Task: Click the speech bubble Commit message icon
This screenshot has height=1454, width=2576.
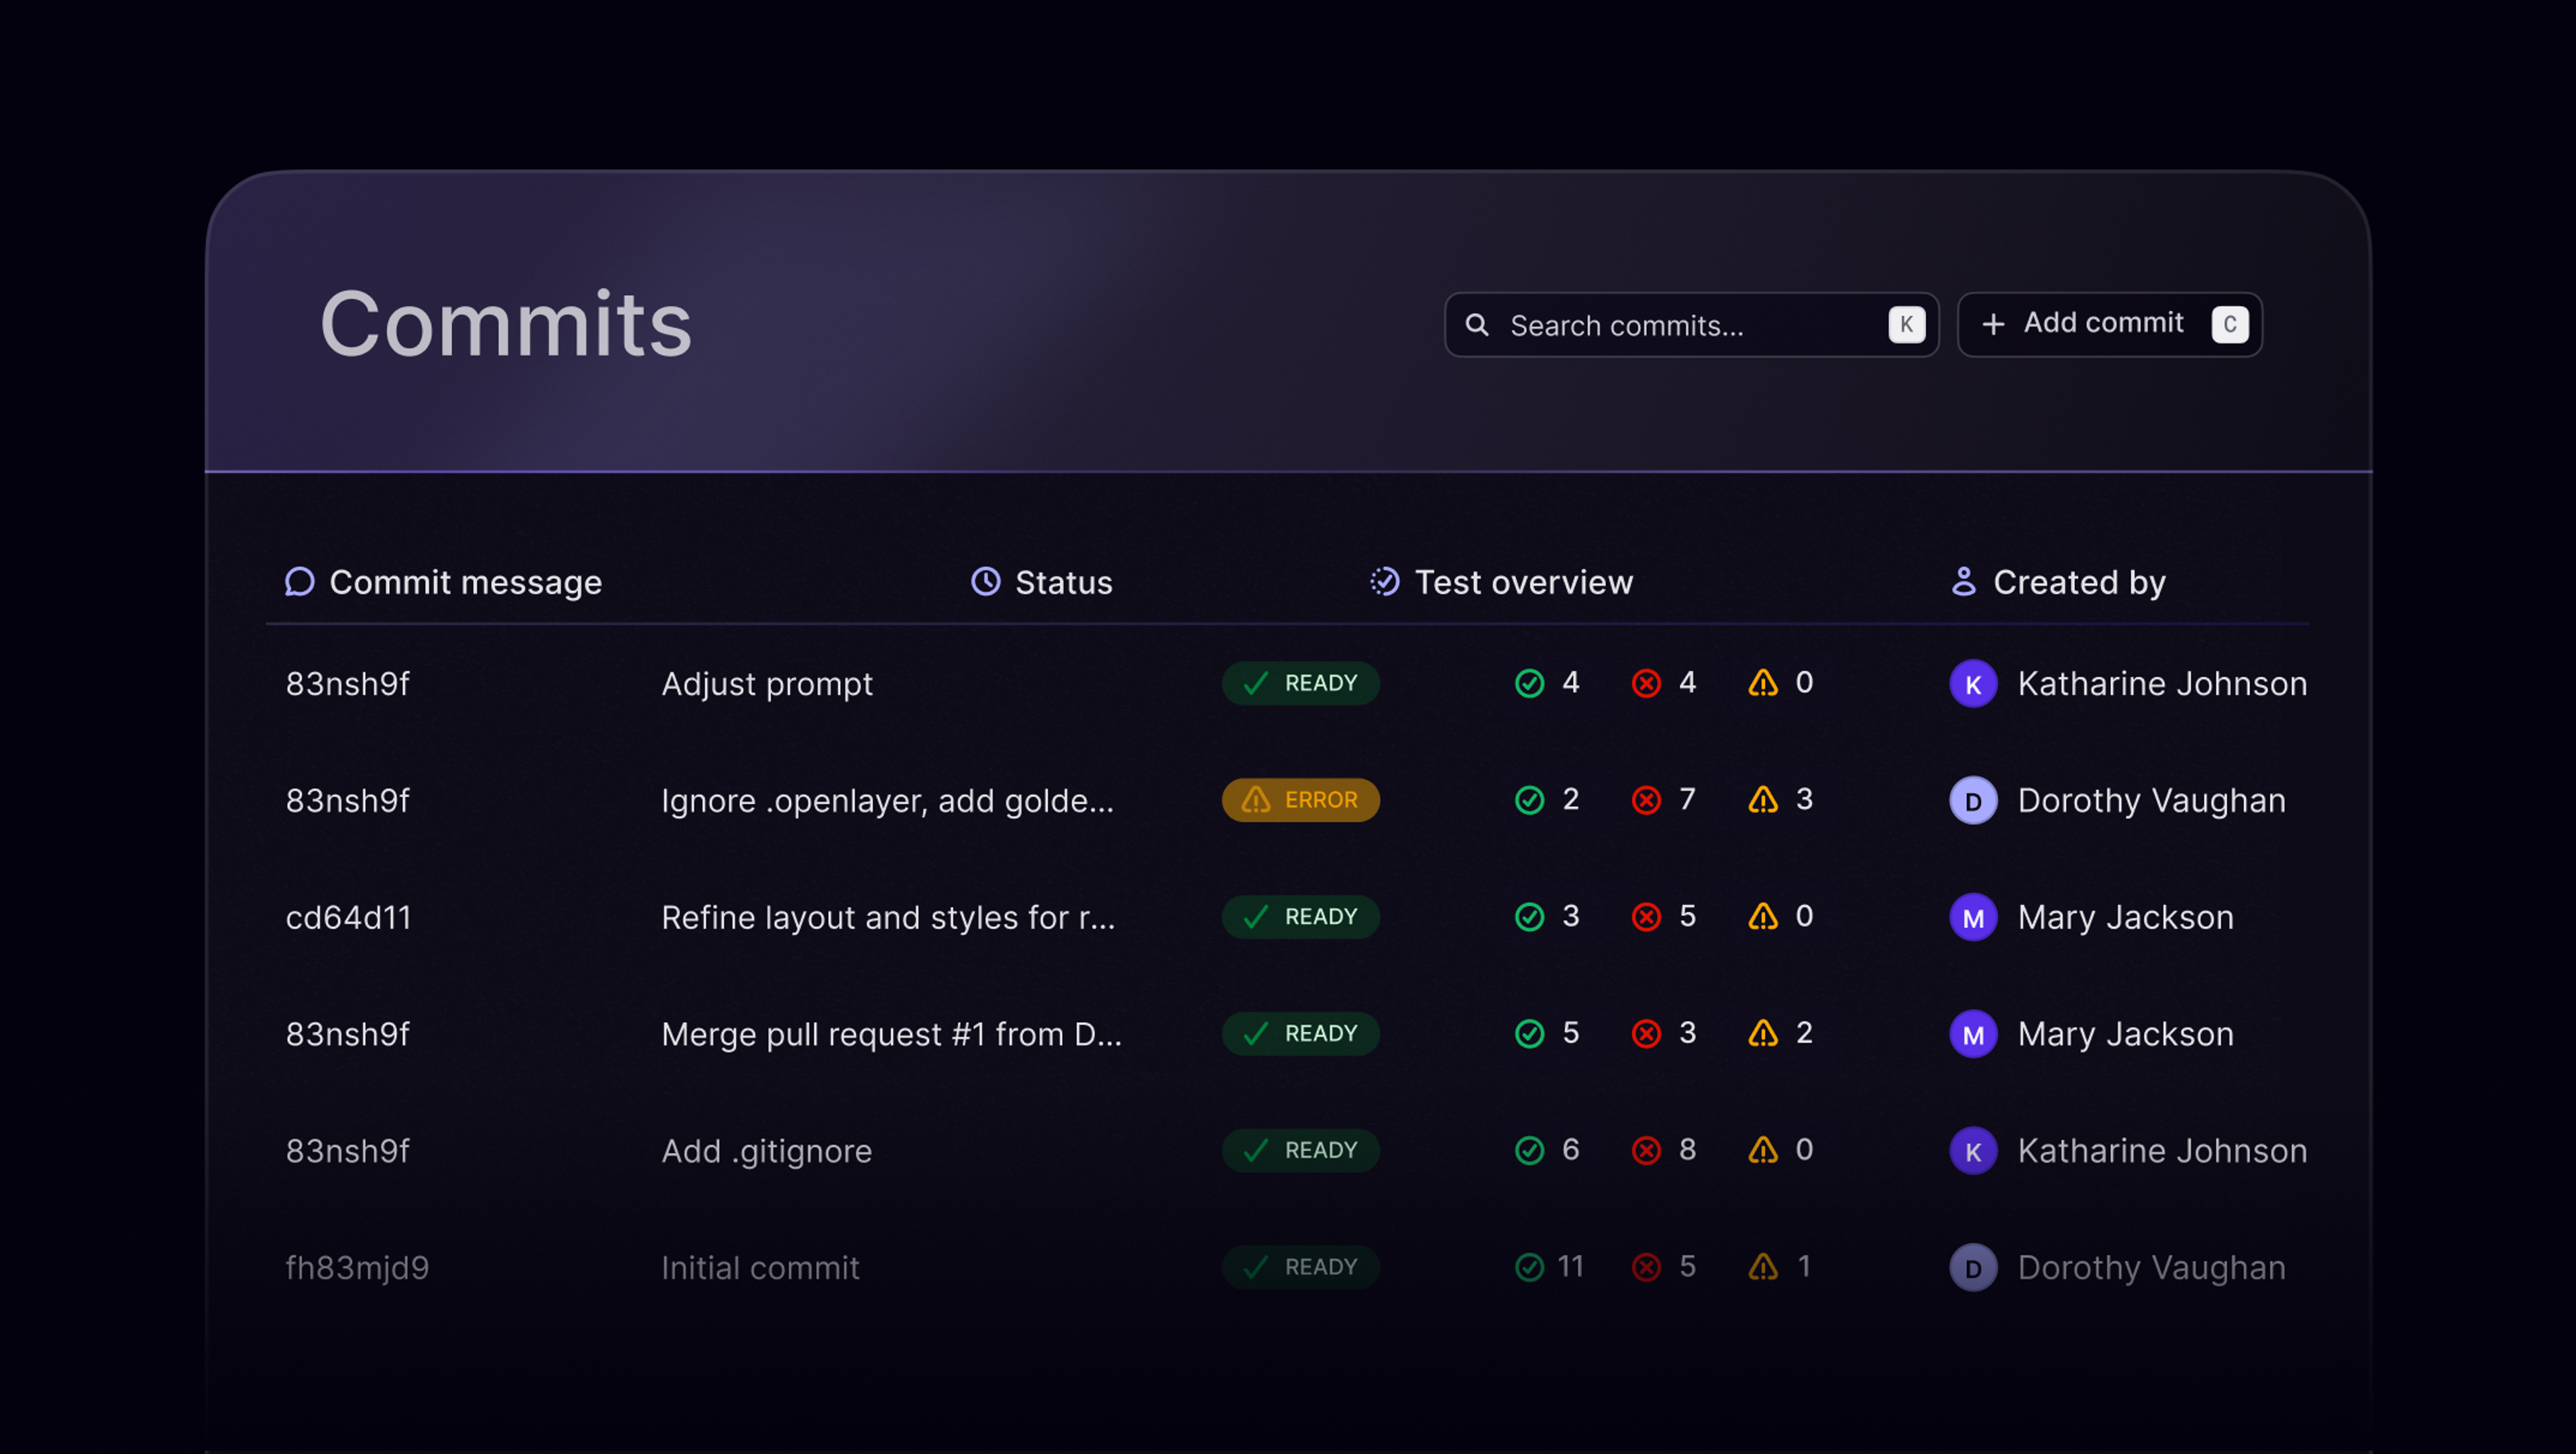Action: 299,582
